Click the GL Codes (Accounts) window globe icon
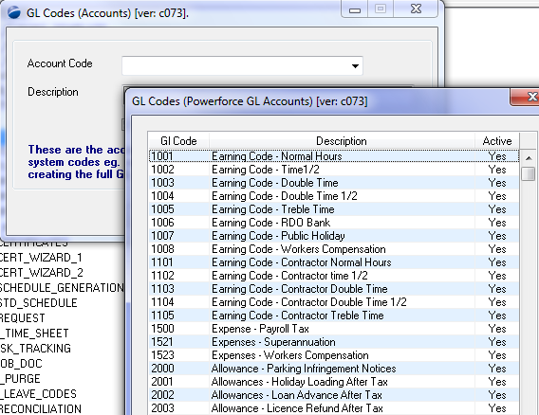 tap(13, 12)
